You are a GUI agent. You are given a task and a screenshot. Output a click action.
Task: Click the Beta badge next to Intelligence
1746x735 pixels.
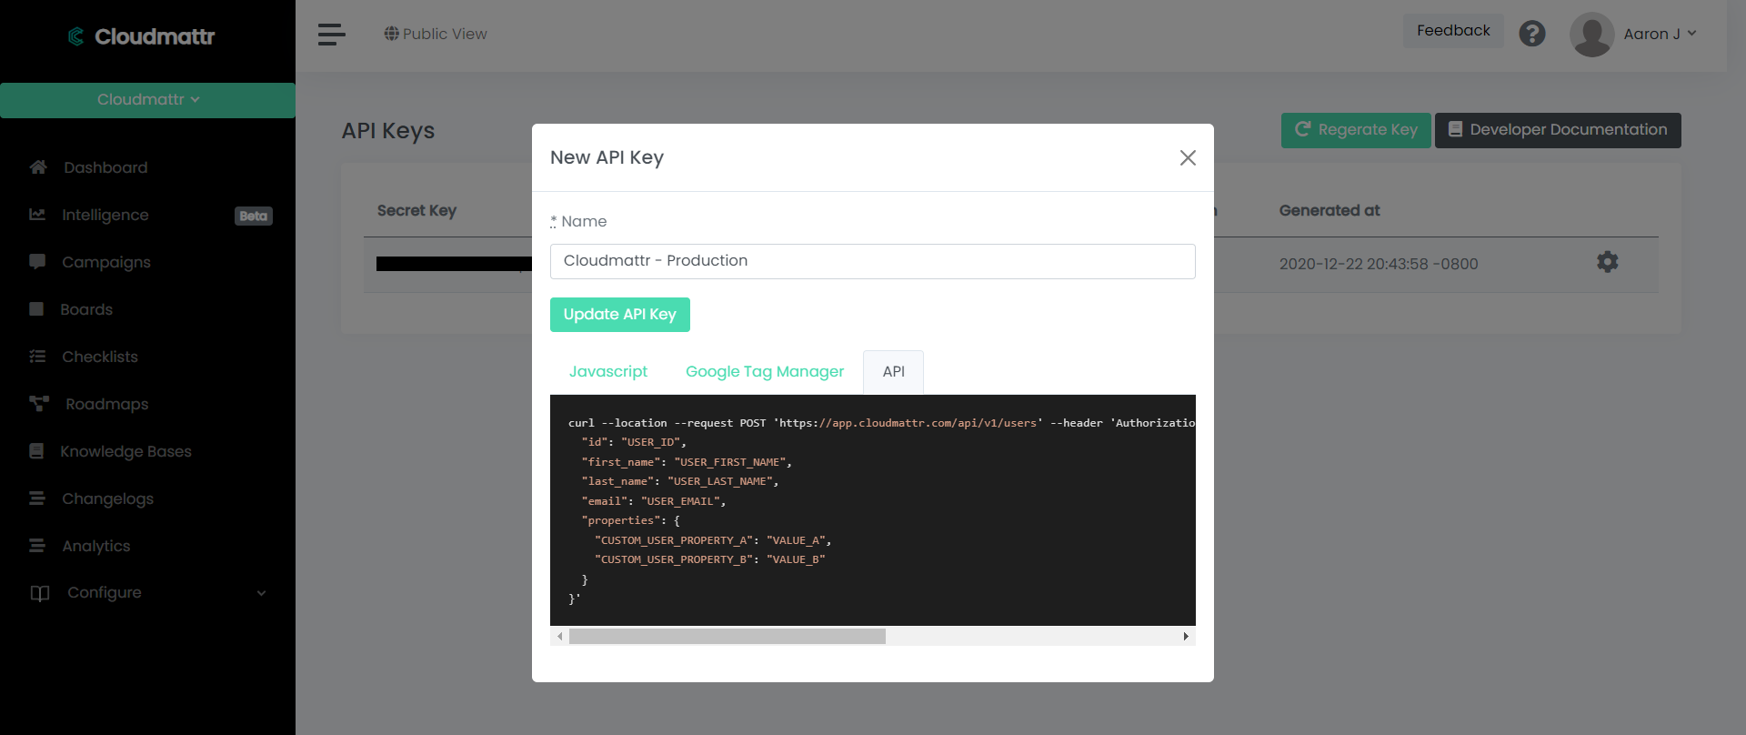[254, 216]
